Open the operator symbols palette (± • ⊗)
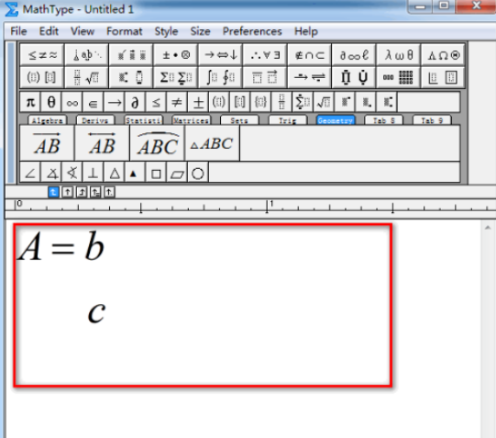Viewport: 496px width, 438px height. [176, 55]
